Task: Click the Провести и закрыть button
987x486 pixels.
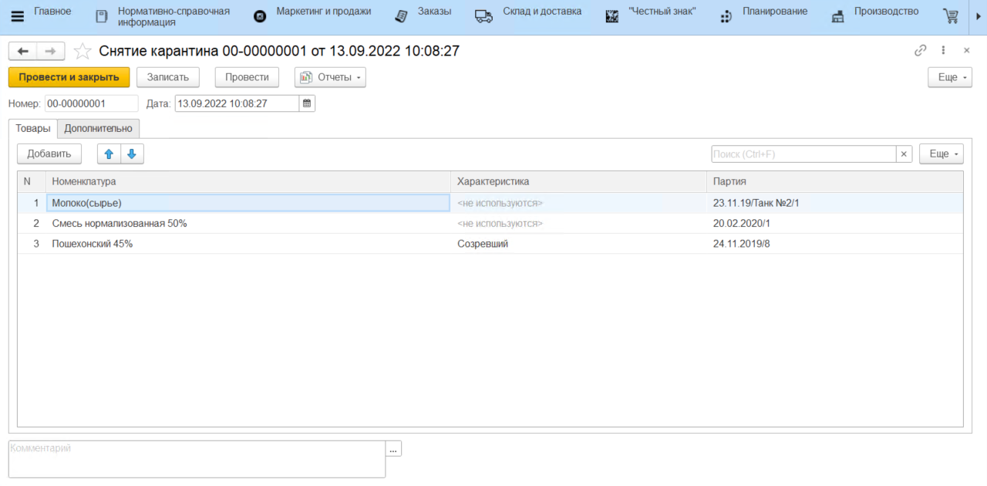Action: tap(69, 77)
